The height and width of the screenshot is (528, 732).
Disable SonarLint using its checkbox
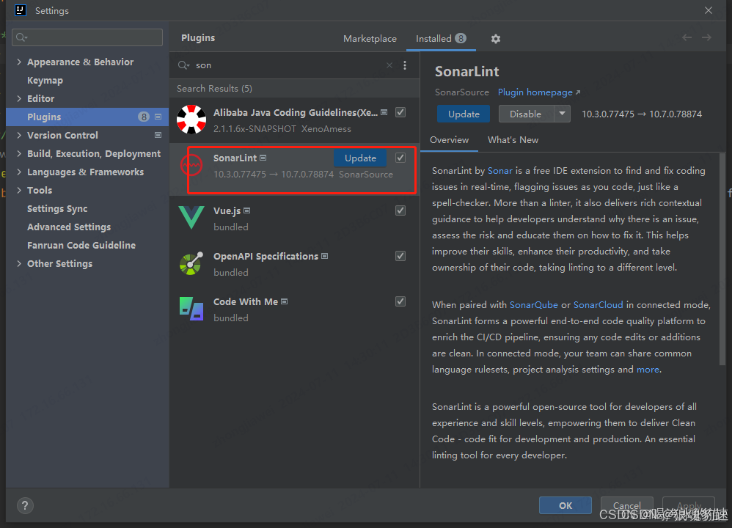[x=400, y=158]
